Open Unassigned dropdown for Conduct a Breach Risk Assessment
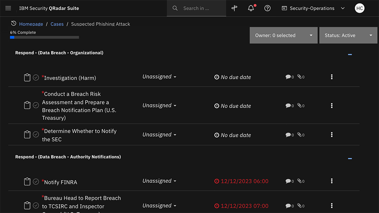The width and height of the screenshot is (379, 213). [x=159, y=105]
